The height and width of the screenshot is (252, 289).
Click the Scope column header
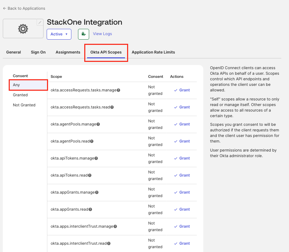click(x=56, y=76)
